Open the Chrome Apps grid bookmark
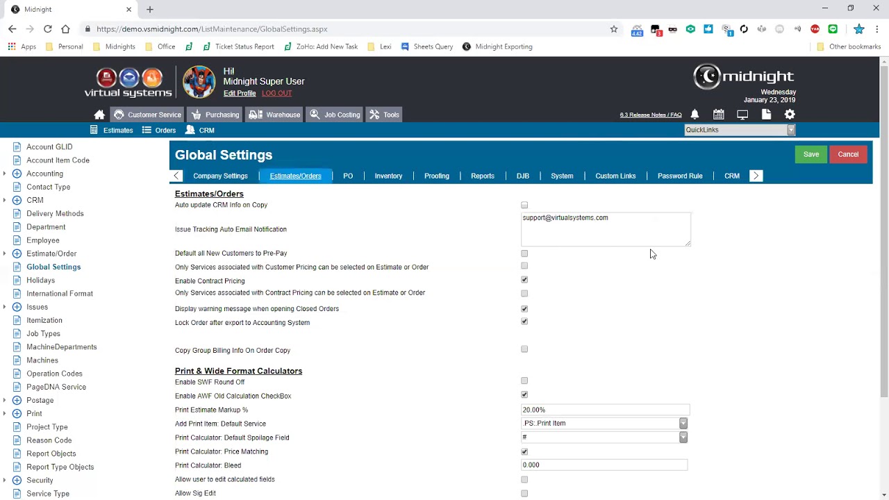This screenshot has height=500, width=889. click(22, 47)
